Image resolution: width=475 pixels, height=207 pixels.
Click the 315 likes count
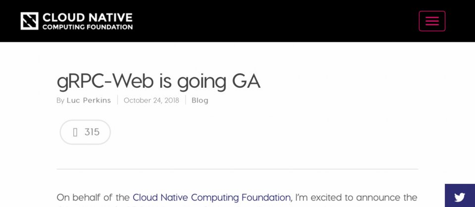92,132
